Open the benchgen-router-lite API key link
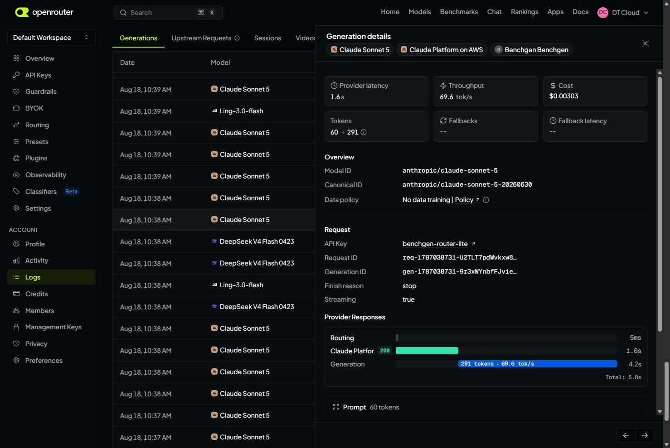This screenshot has height=448, width=670. pyautogui.click(x=435, y=244)
